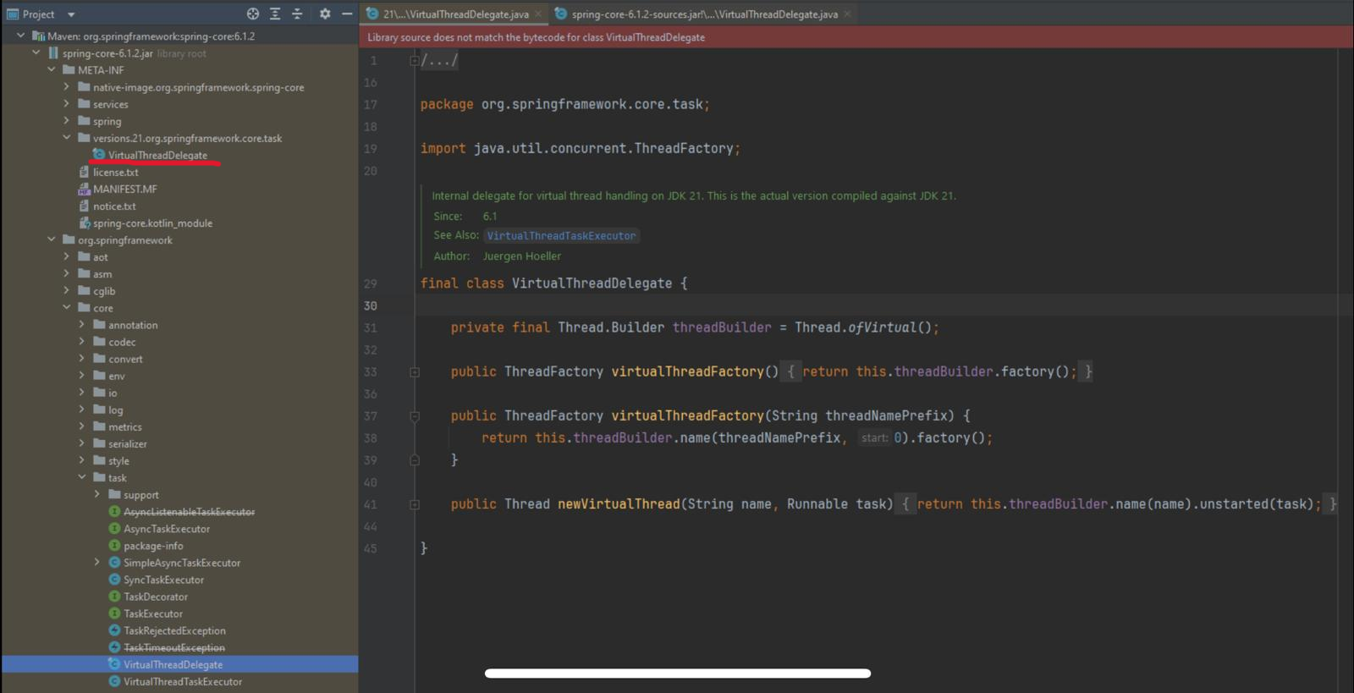
Task: Select the asm package
Action: (x=102, y=274)
